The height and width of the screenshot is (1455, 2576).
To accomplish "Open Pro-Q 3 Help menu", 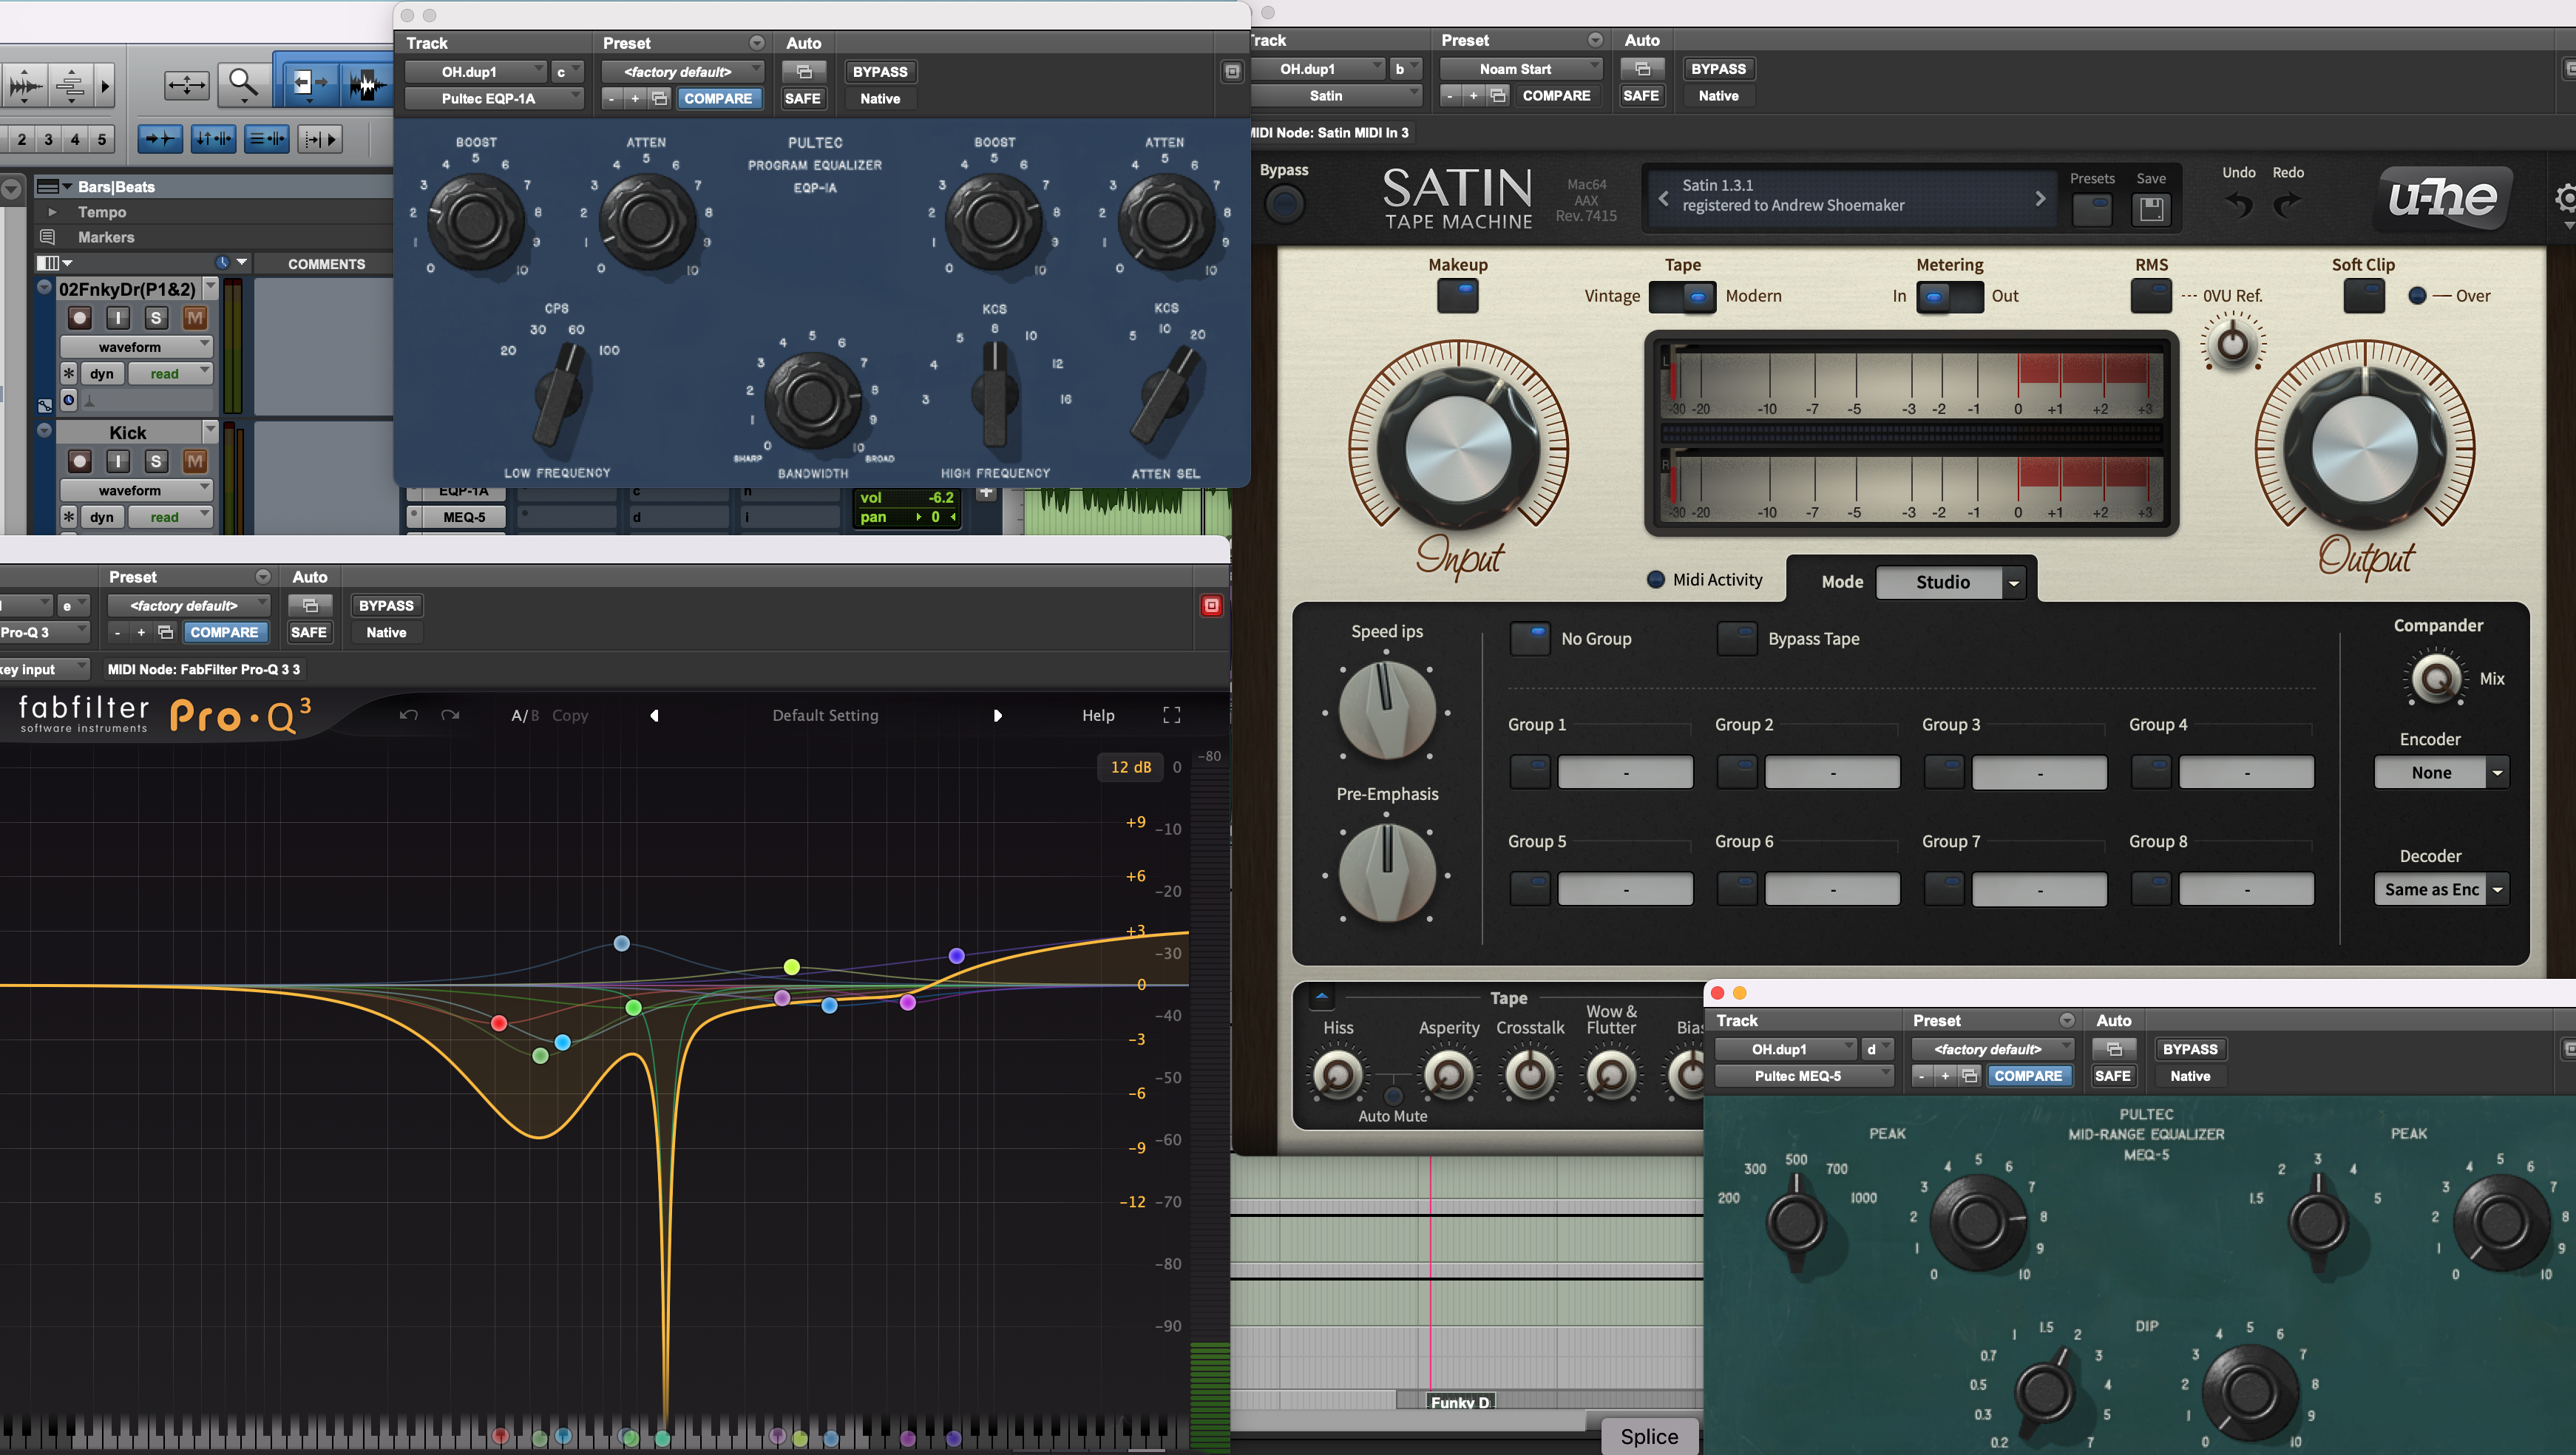I will pos(1098,715).
